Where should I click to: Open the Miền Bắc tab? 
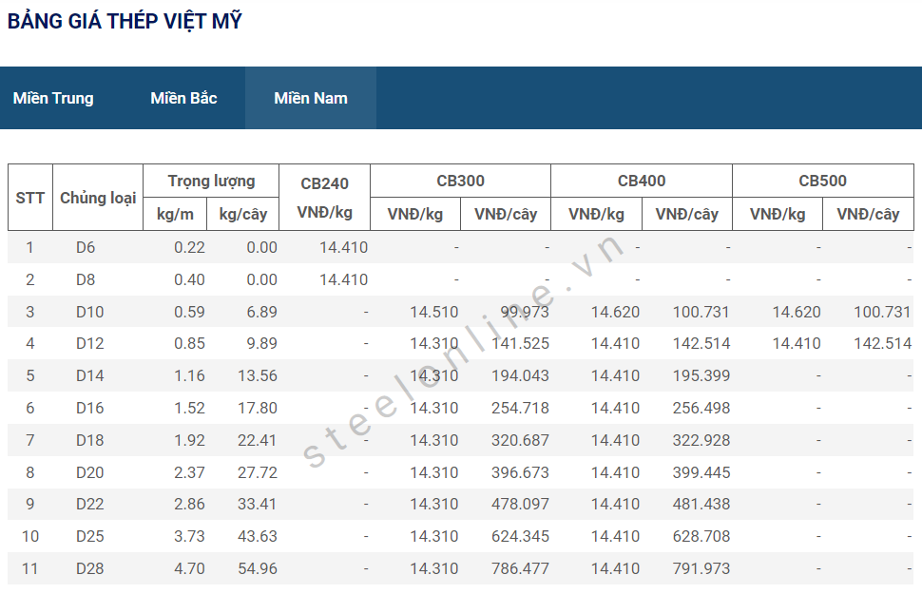(183, 98)
